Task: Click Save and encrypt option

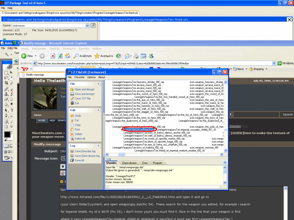Action: tap(84, 94)
